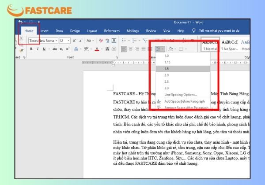Open Line Spacing Options...
This screenshot has height=185, width=265.
[x=183, y=95]
